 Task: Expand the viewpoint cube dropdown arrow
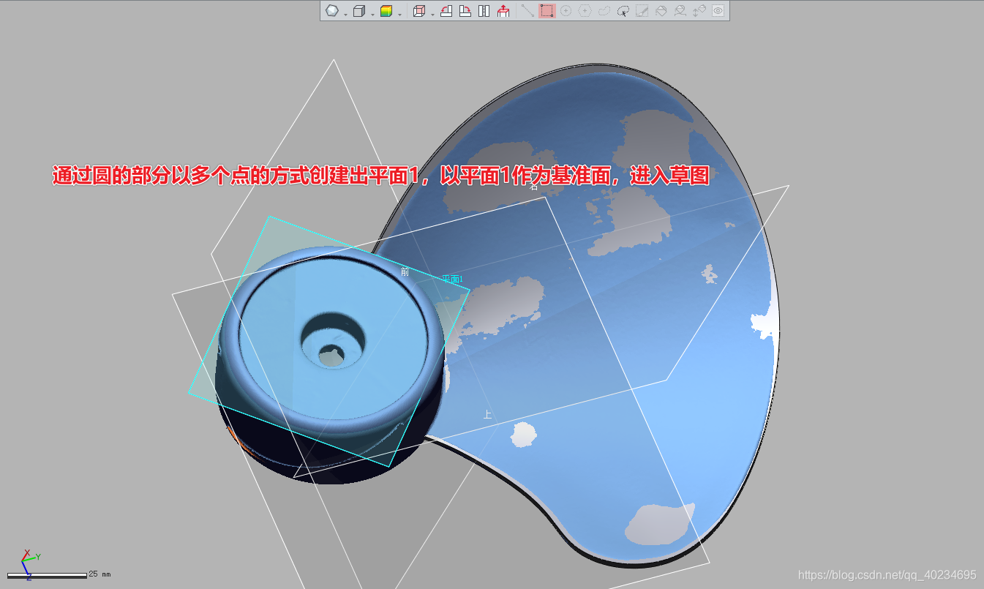[432, 14]
